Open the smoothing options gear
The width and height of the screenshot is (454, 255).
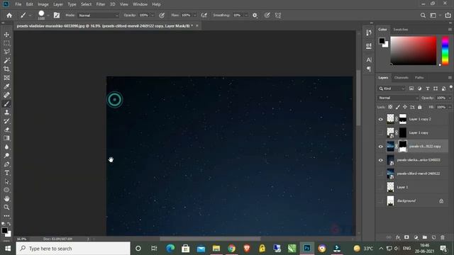pyautogui.click(x=255, y=16)
